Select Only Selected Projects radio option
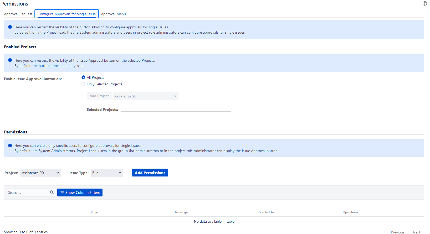The width and height of the screenshot is (430, 234). pyautogui.click(x=83, y=84)
